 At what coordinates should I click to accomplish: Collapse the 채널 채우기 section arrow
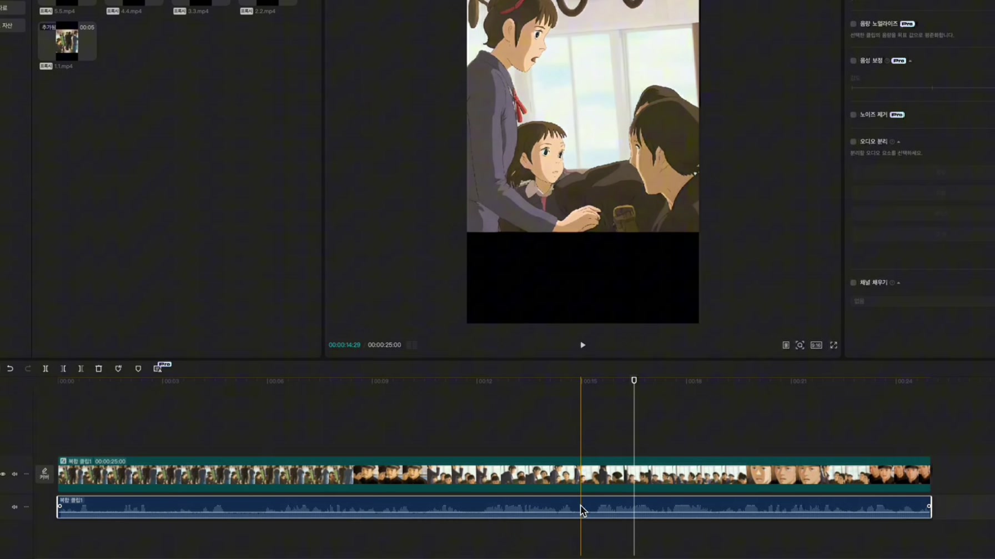(x=898, y=283)
